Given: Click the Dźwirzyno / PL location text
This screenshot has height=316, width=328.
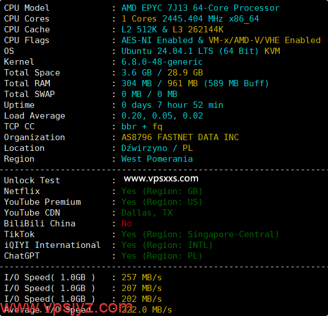Looking at the screenshot, I should pos(157,148).
